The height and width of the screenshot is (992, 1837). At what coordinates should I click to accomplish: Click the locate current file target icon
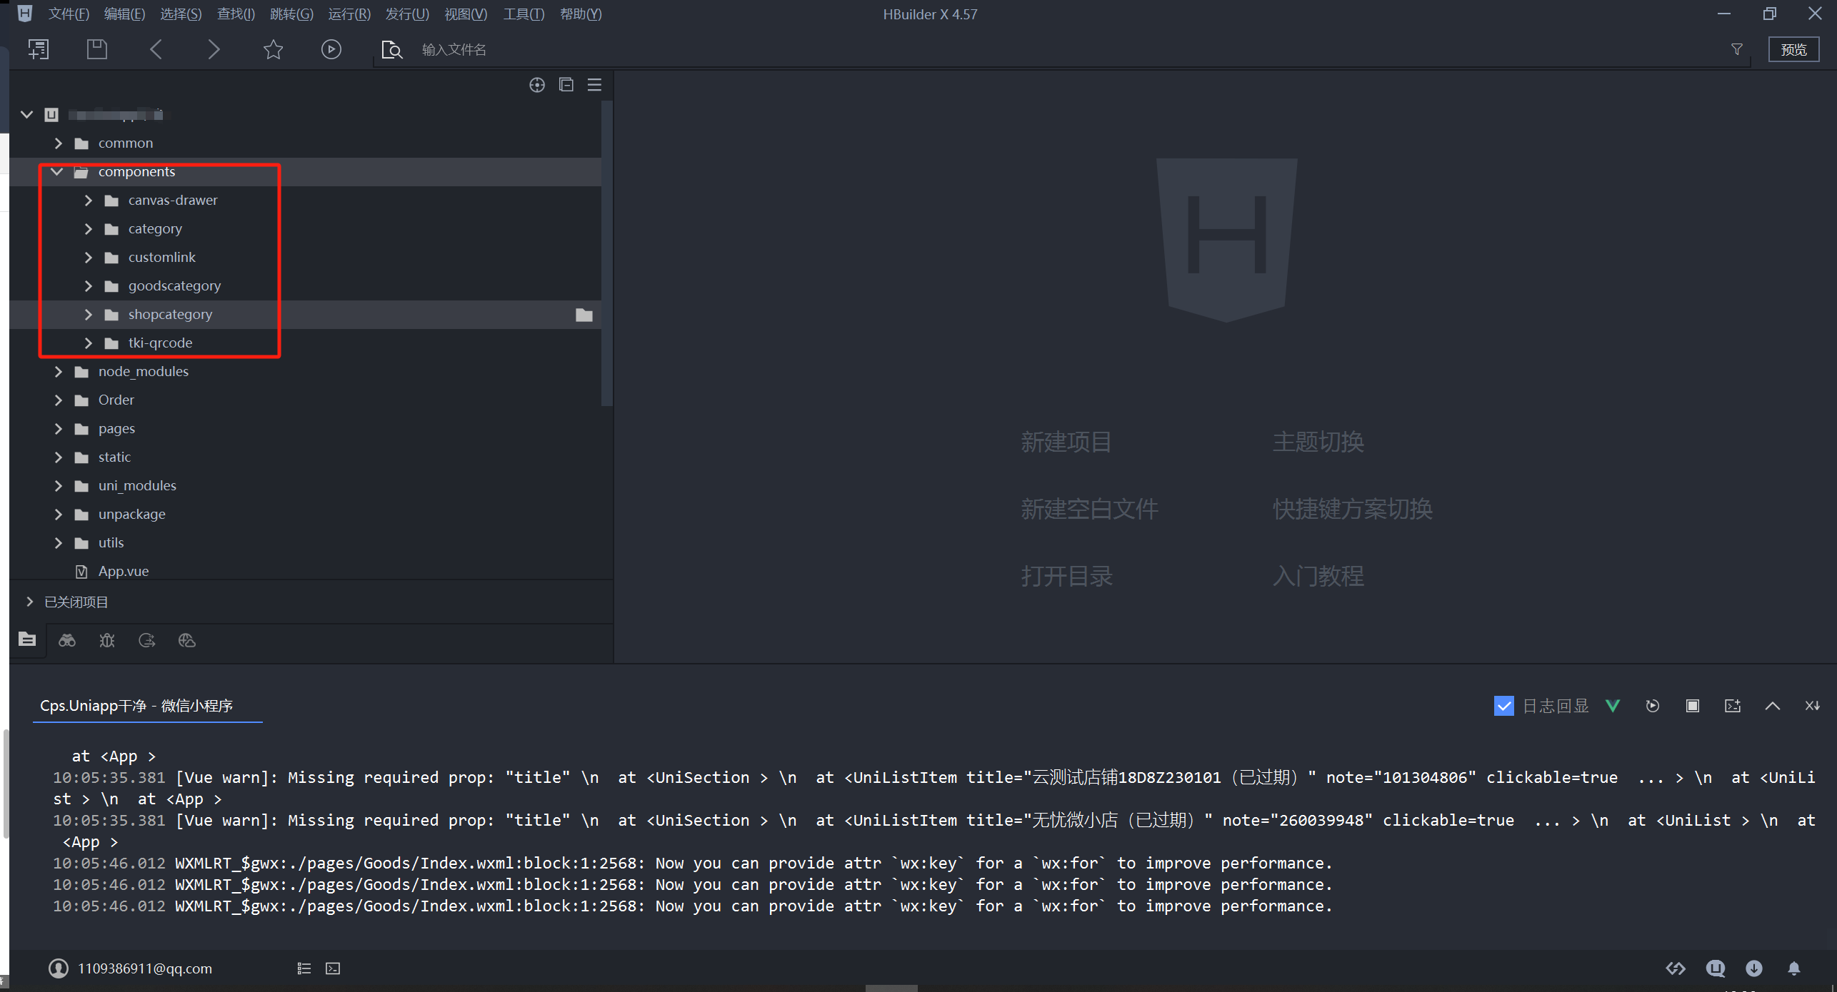(536, 85)
